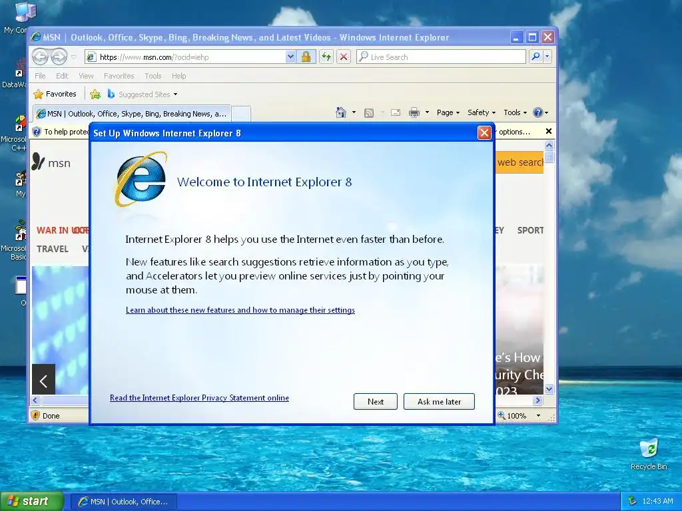This screenshot has height=511, width=682.
Task: Click the Home icon in command bar
Action: (x=341, y=112)
